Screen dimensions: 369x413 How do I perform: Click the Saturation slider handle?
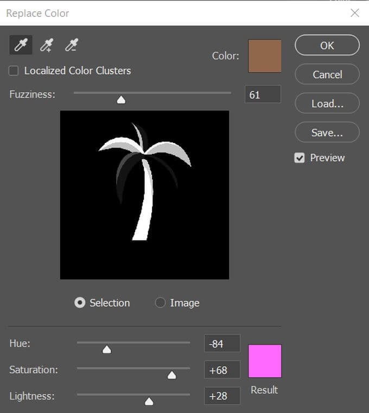(171, 375)
